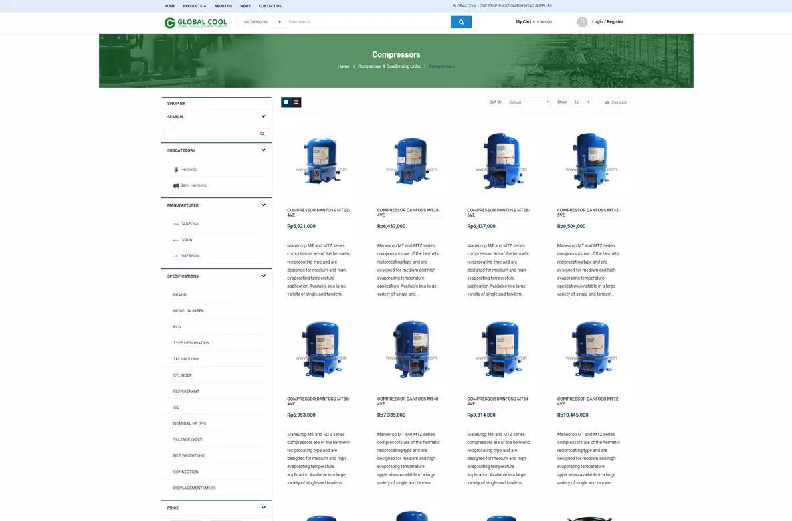Open the TECHNOLOGY specification filter

pos(186,359)
